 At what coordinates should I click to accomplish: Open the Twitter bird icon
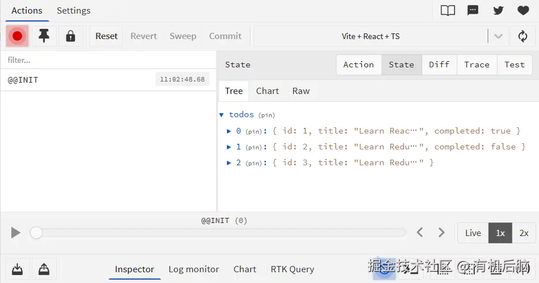coord(498,11)
